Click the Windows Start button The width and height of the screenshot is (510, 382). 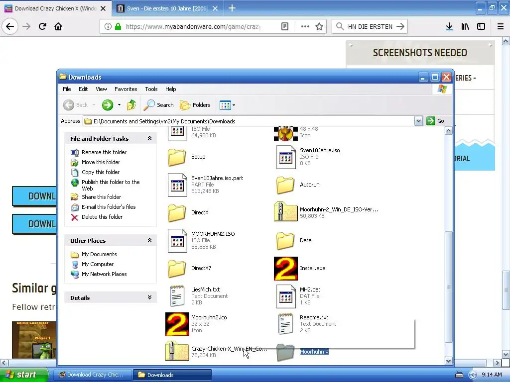point(24,375)
